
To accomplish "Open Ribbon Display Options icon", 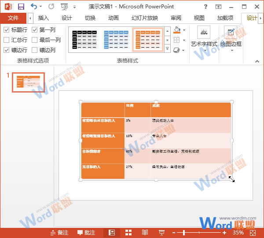I will pos(218,7).
